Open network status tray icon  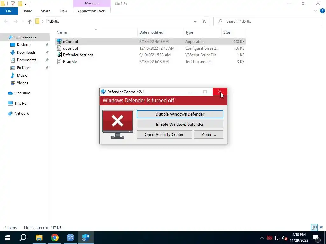pyautogui.click(x=277, y=238)
